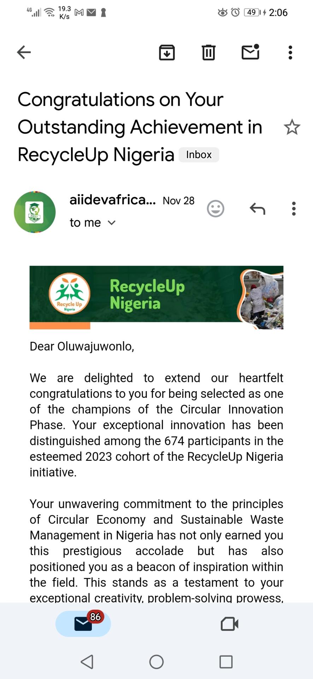Go back to the inbox list
The height and width of the screenshot is (679, 313).
point(24,52)
